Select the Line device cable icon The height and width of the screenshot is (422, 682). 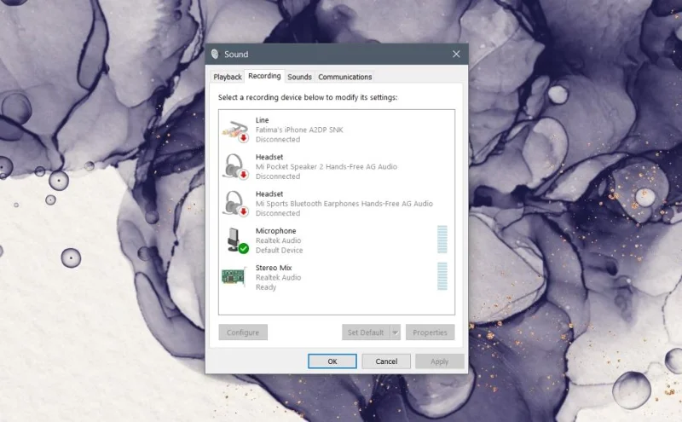235,130
